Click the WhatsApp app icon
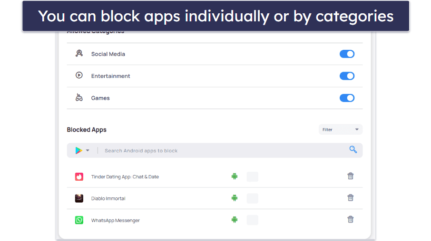The width and height of the screenshot is (431, 241). (79, 220)
